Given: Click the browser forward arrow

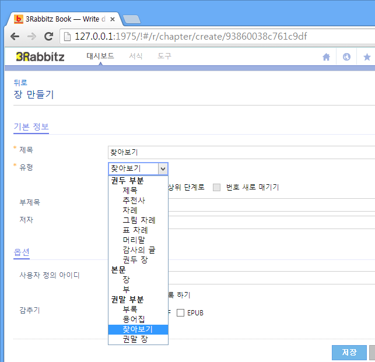Looking at the screenshot, I should click(x=31, y=36).
